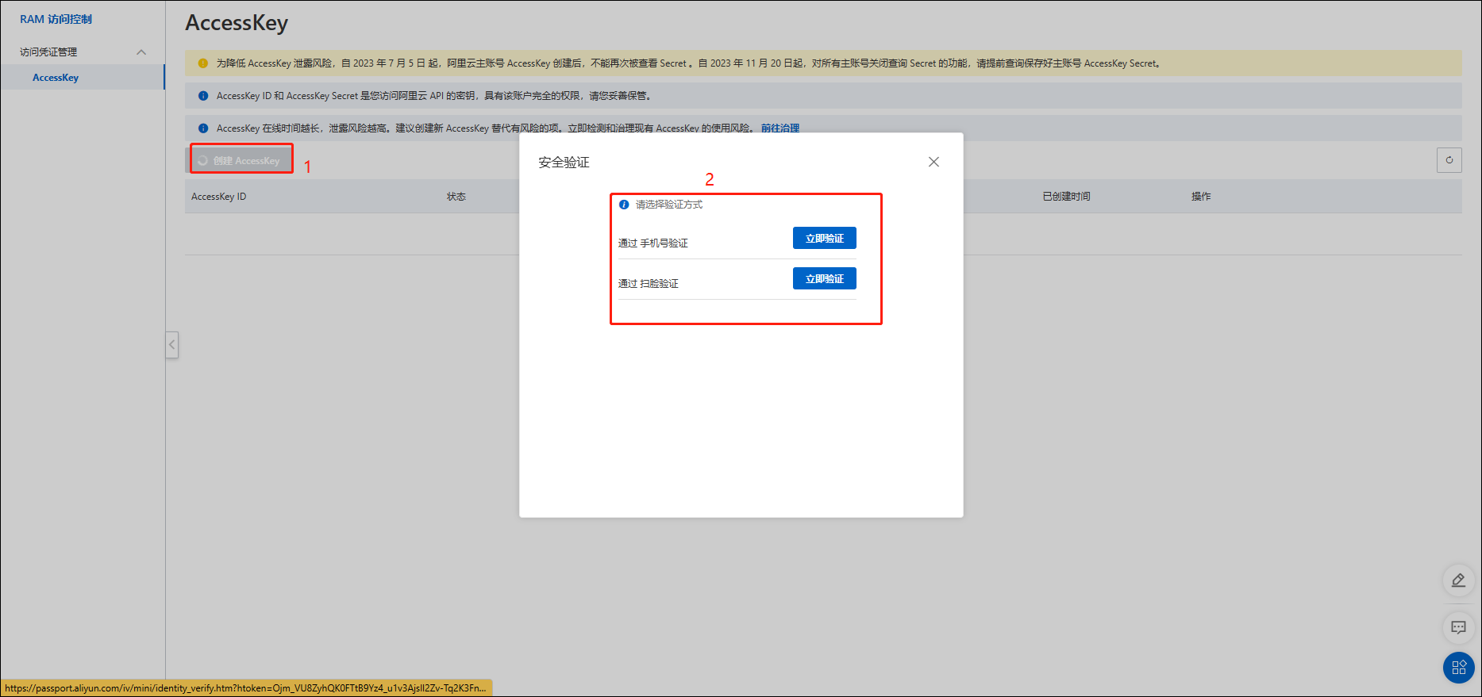Click the refresh icon above the table
Screen dimensions: 1482x697
pyautogui.click(x=1449, y=160)
